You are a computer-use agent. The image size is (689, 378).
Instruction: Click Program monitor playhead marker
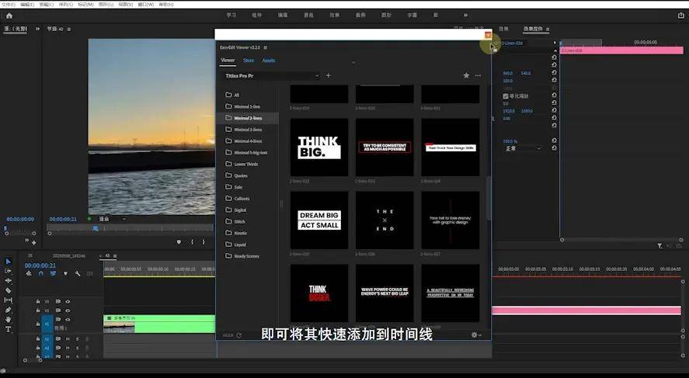(96, 228)
